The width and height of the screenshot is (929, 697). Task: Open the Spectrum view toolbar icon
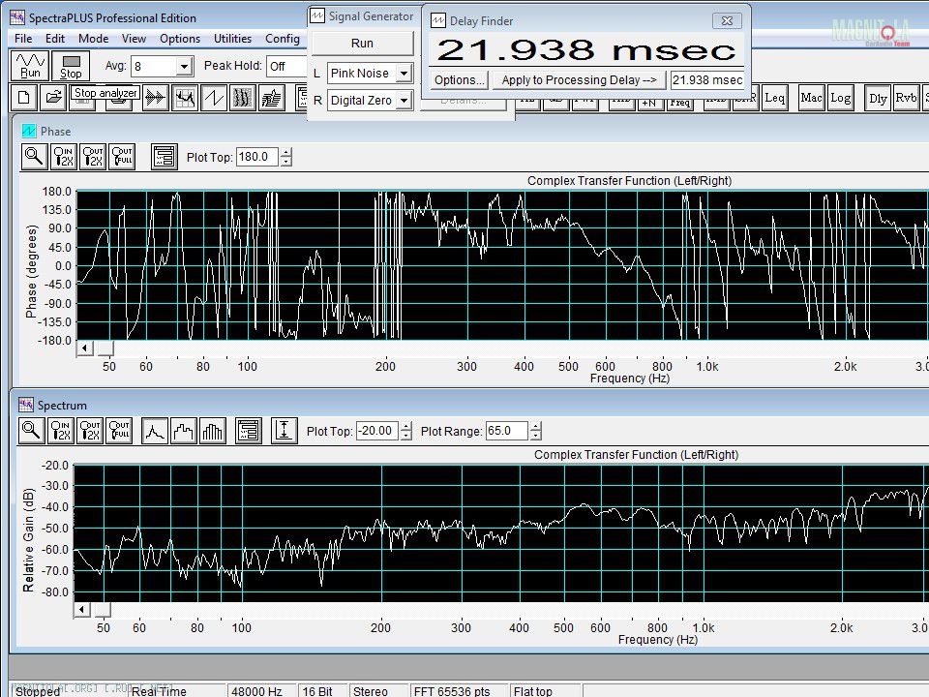click(x=184, y=98)
